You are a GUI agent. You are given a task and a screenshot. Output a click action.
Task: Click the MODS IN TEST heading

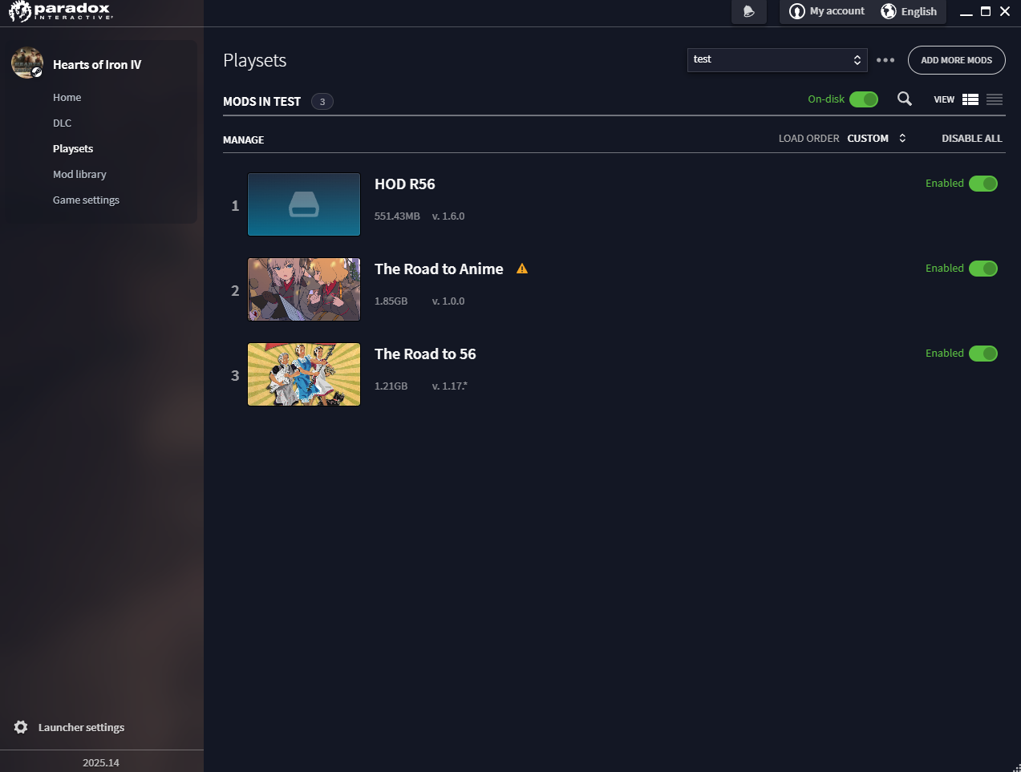(x=261, y=102)
